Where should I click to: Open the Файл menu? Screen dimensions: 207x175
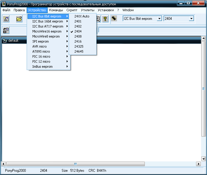(x=6, y=10)
